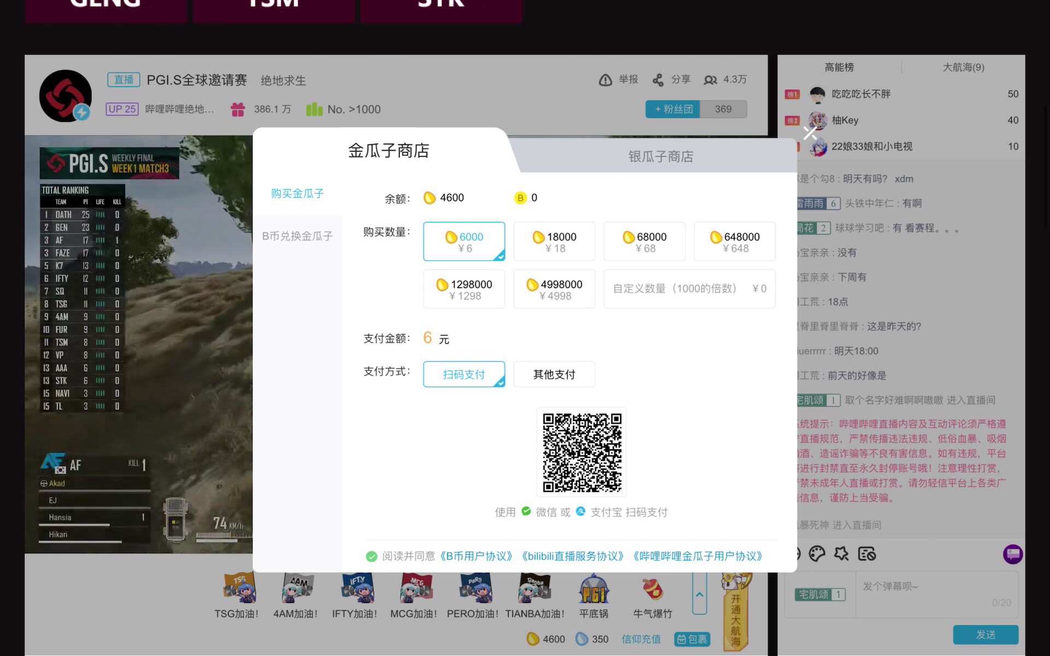Open 购买金瓜子 in the sidebar
This screenshot has height=656, width=1050.
[297, 194]
